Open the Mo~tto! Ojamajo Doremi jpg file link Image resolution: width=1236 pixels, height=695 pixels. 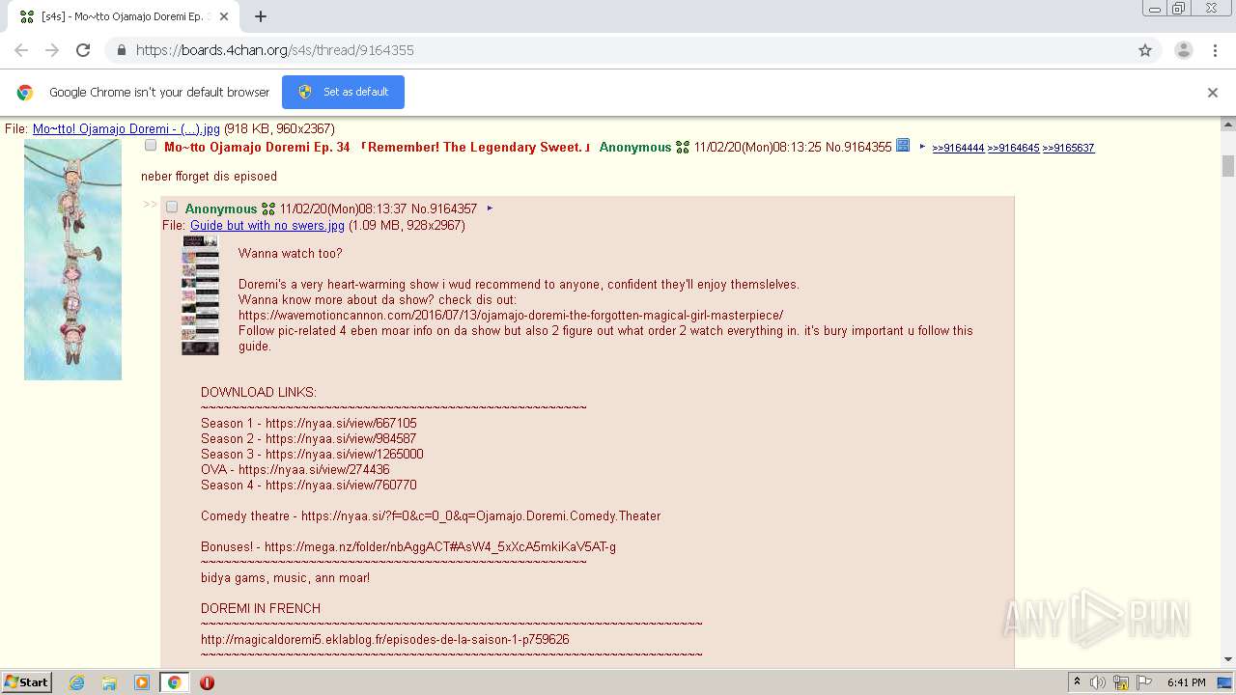[x=126, y=128]
